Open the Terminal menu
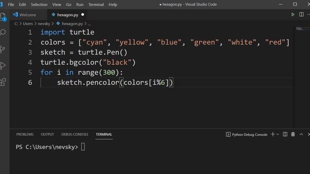The width and height of the screenshot is (310, 174). (96, 4)
